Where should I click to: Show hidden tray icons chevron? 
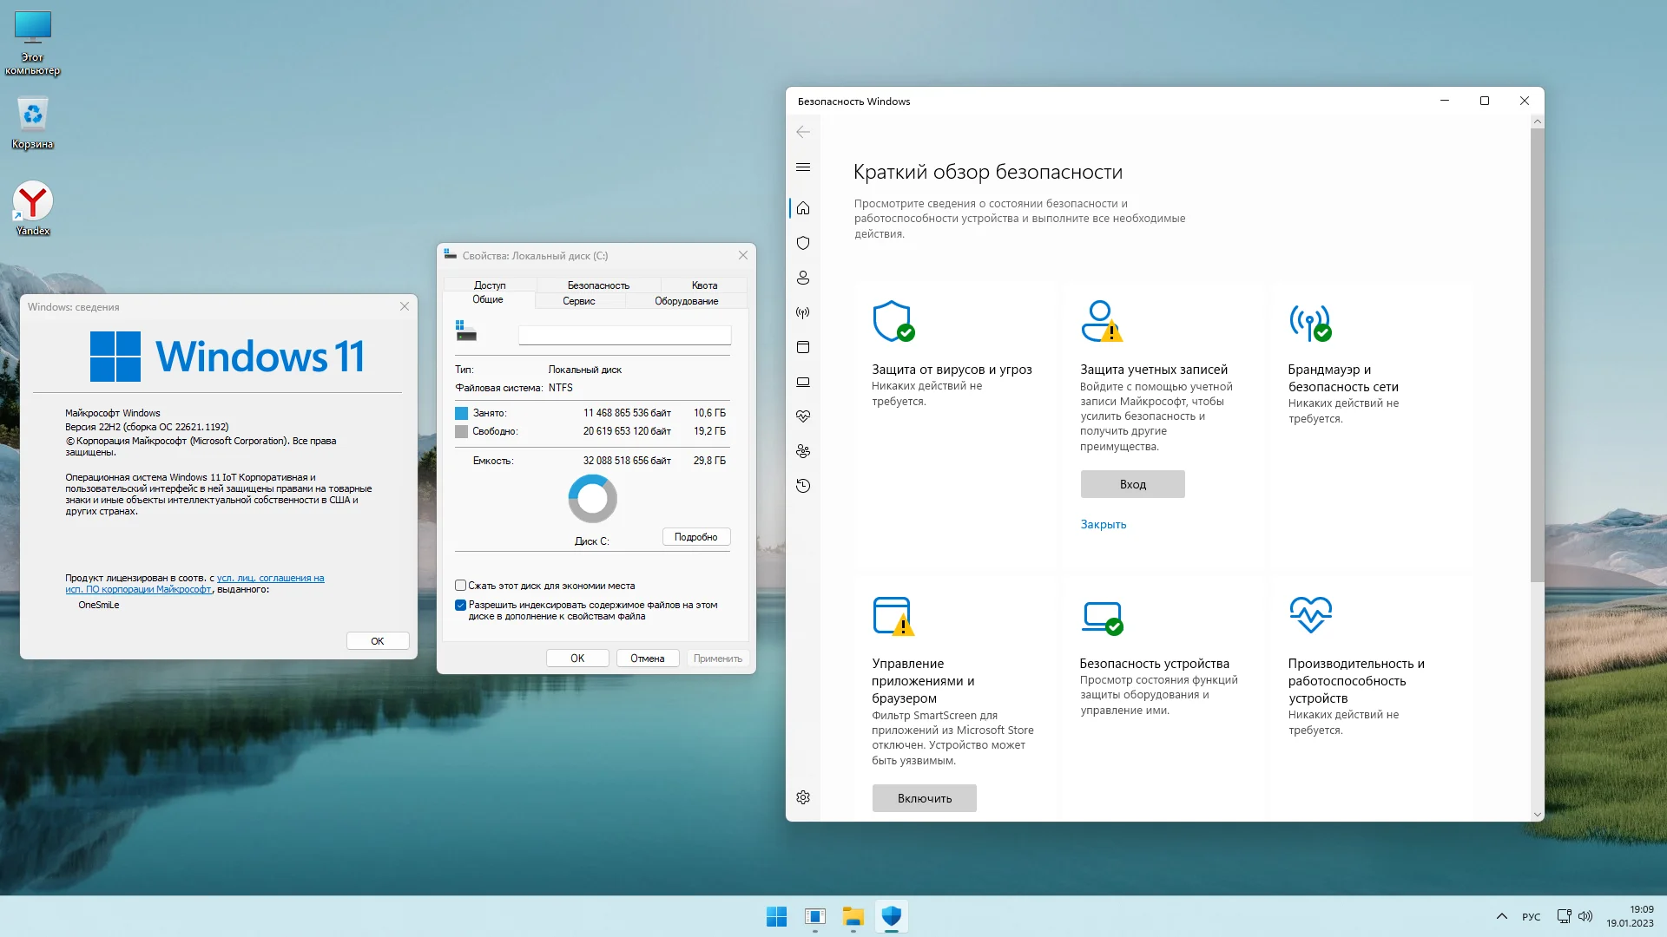click(x=1501, y=916)
